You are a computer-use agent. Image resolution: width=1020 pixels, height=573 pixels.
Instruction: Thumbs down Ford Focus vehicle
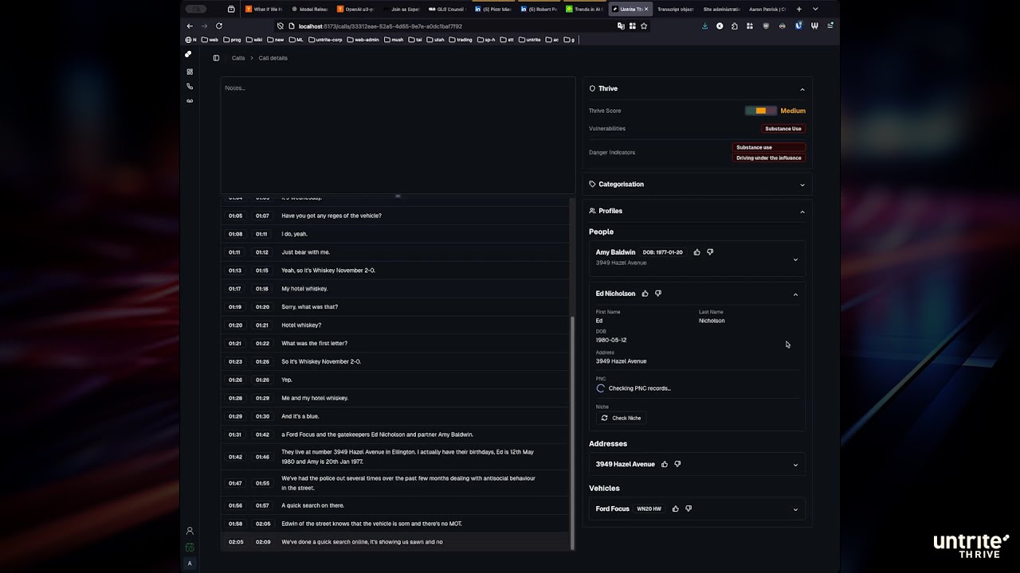688,509
